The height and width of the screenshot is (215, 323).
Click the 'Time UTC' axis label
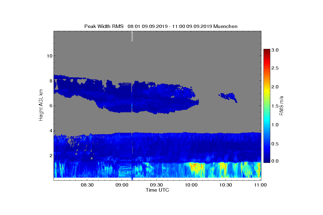[x=157, y=190]
